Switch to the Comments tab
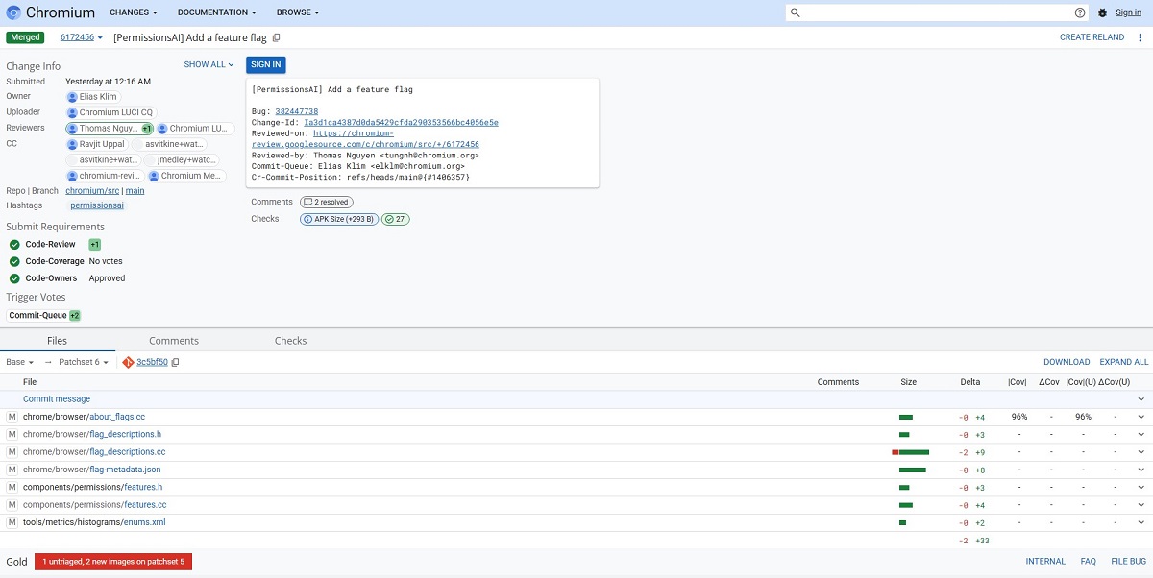This screenshot has height=578, width=1153. 174,341
